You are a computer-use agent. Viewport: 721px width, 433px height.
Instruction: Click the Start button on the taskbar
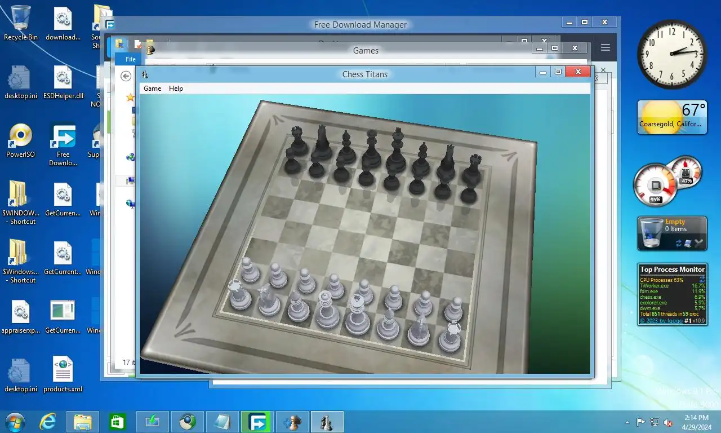click(x=15, y=422)
